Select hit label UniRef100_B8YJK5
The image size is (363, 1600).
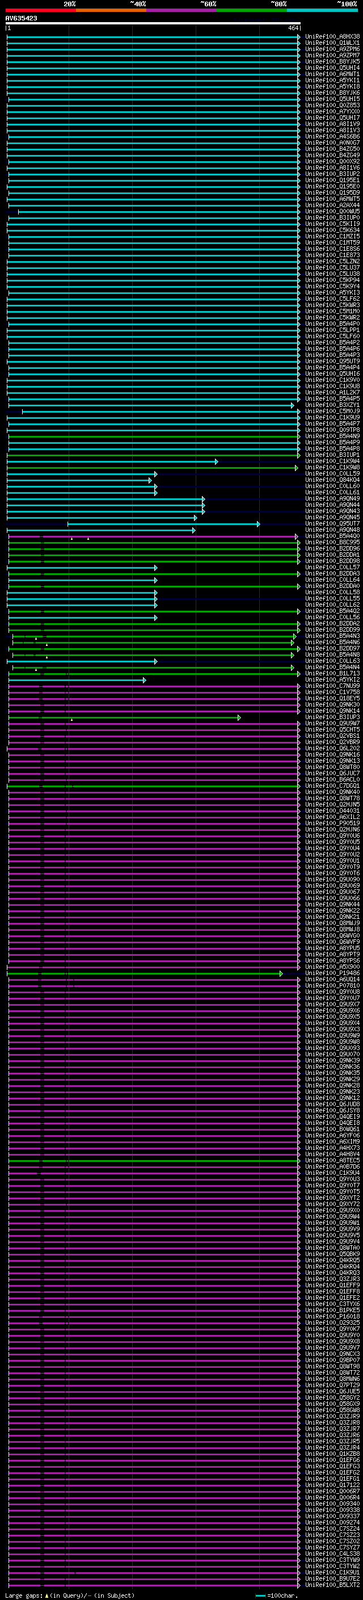click(x=332, y=61)
